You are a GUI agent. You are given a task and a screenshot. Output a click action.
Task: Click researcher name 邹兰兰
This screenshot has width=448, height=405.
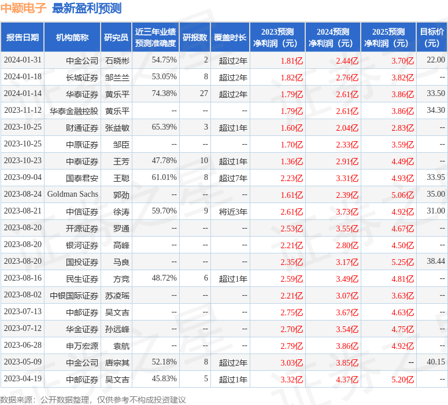coord(117,78)
